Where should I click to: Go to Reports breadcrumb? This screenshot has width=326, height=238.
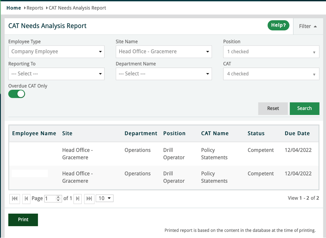pyautogui.click(x=35, y=8)
